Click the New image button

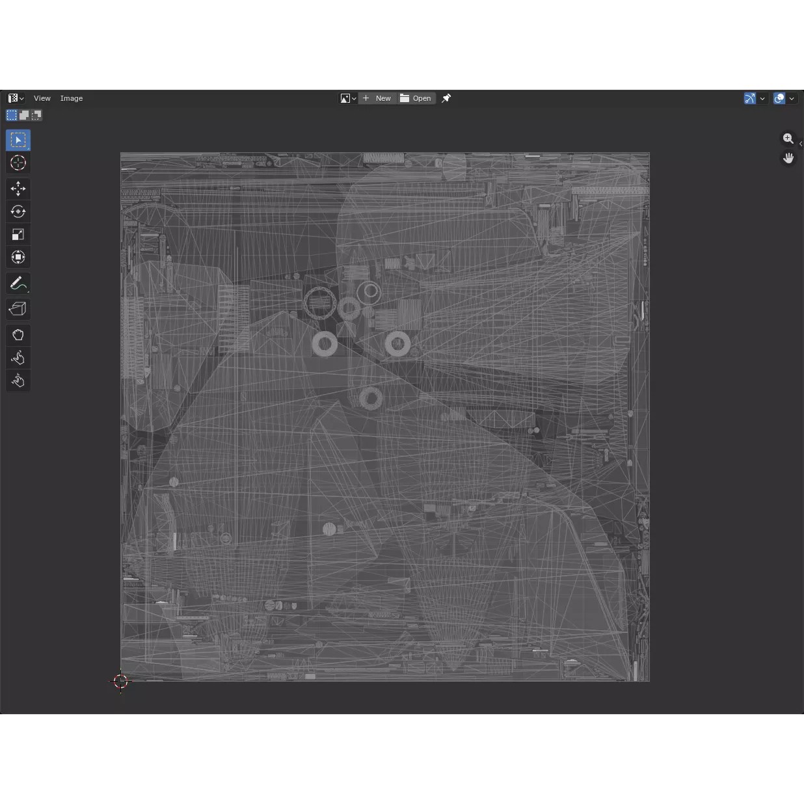[377, 98]
